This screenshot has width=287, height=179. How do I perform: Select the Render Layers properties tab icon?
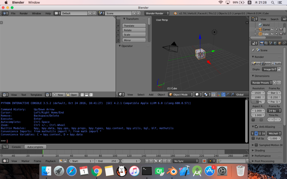(x=266, y=43)
